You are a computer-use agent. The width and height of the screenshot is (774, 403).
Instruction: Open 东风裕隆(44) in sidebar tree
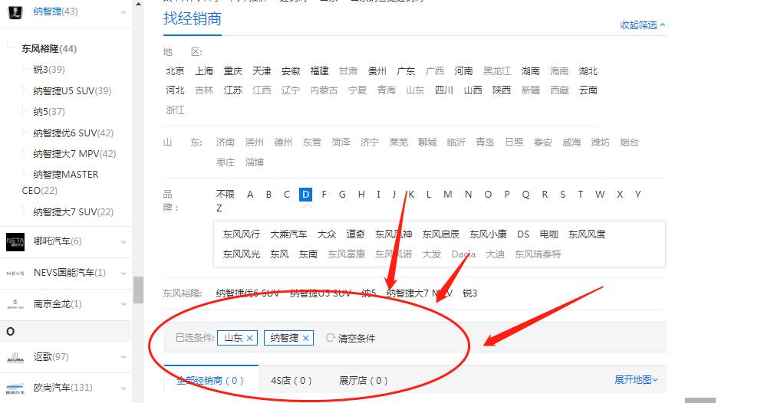coord(49,49)
